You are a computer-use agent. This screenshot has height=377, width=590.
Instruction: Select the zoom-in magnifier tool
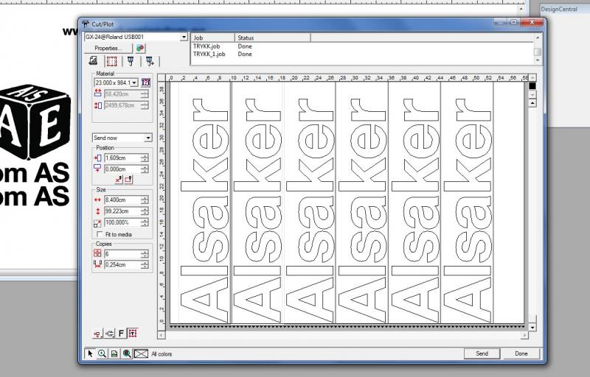pos(102,353)
